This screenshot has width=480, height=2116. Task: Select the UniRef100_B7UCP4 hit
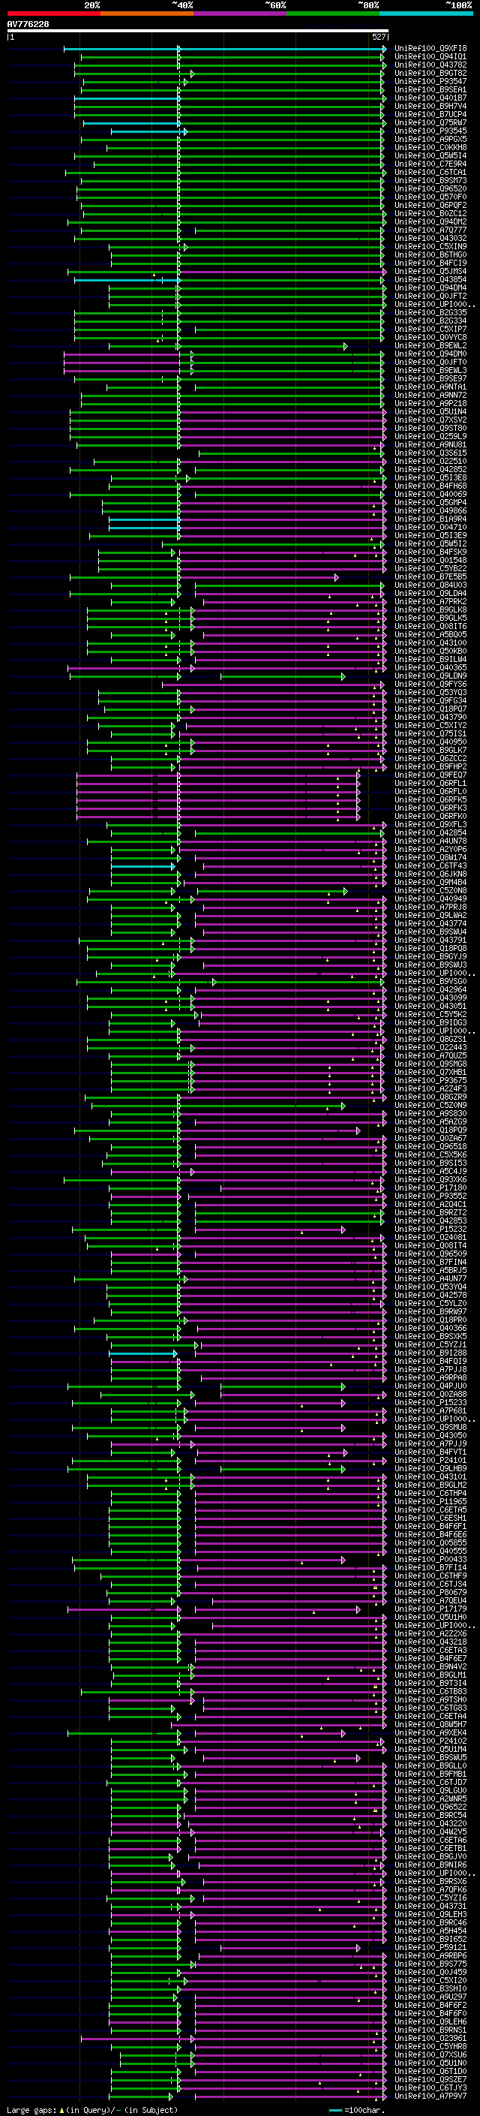pyautogui.click(x=430, y=114)
